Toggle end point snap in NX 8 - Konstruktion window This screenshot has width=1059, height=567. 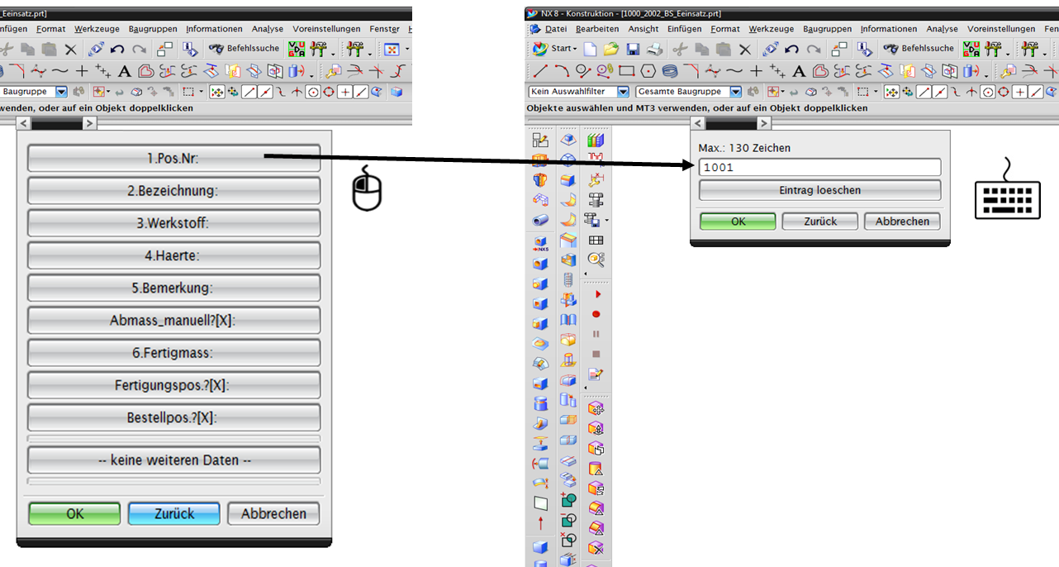925,92
